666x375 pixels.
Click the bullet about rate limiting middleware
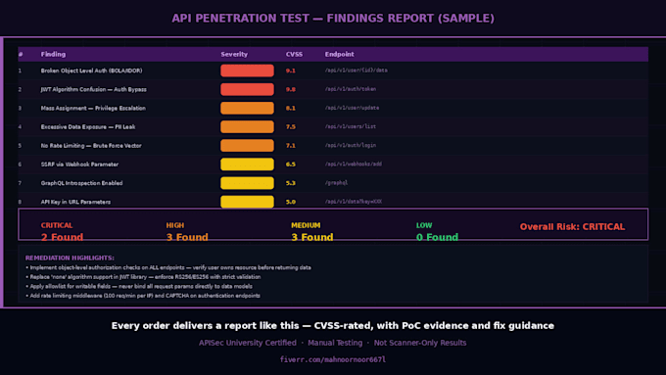[143, 296]
